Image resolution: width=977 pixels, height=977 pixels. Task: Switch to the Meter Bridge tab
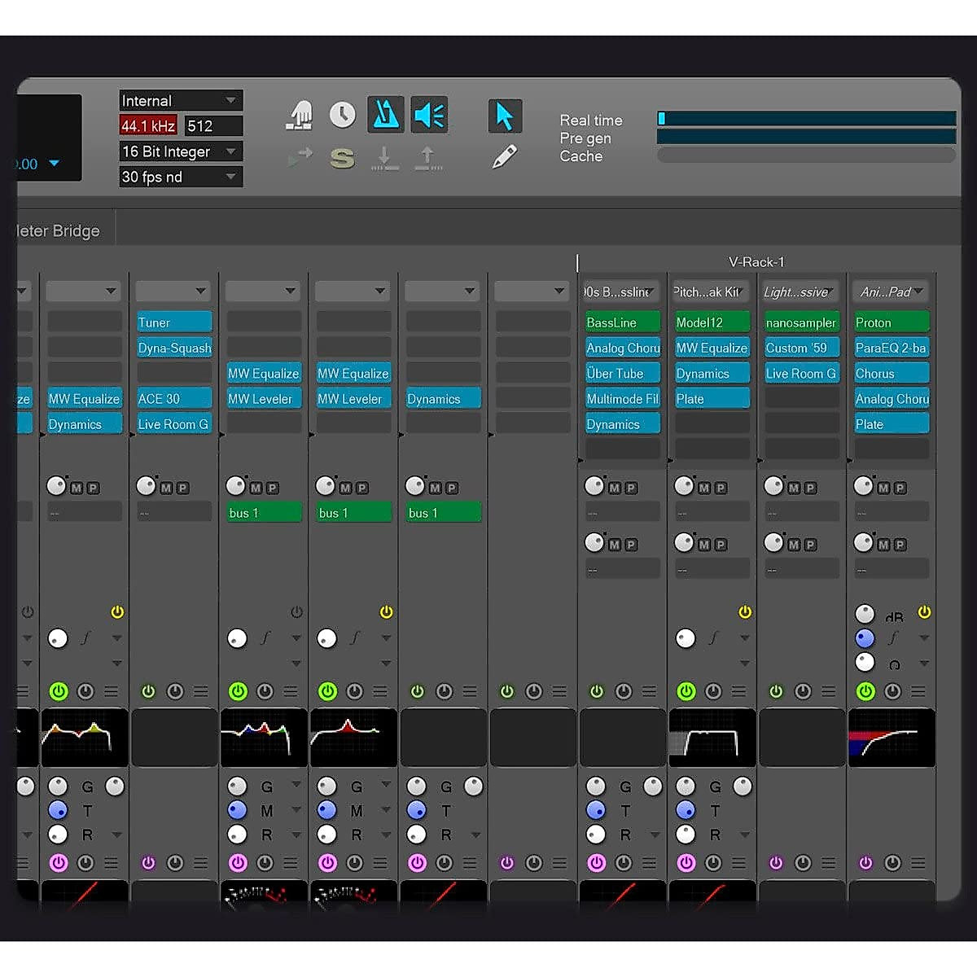pos(57,230)
